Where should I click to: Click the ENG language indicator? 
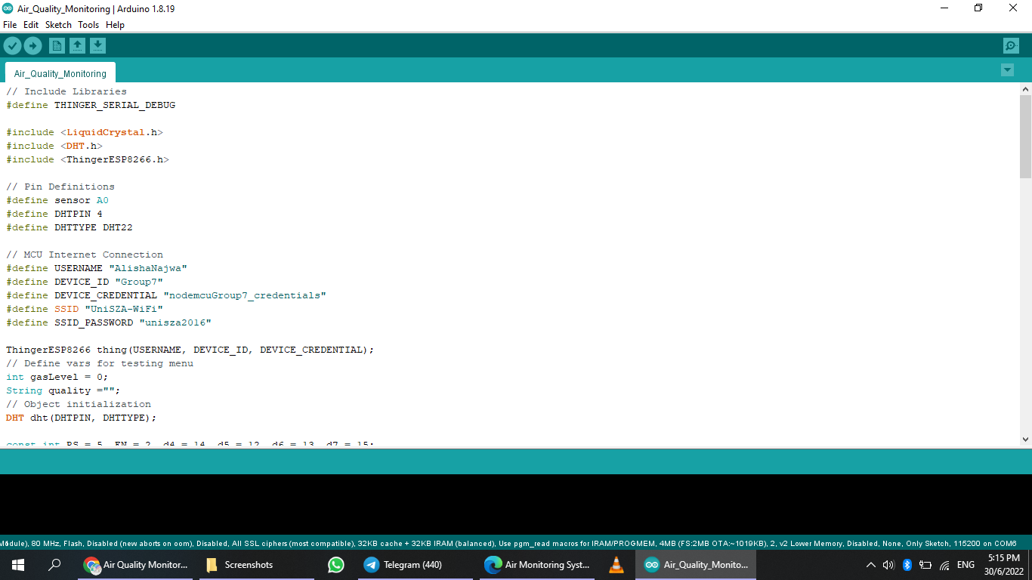[966, 565]
